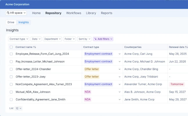
Task: Click the sparkle icon in Add filters
Action: [95, 39]
